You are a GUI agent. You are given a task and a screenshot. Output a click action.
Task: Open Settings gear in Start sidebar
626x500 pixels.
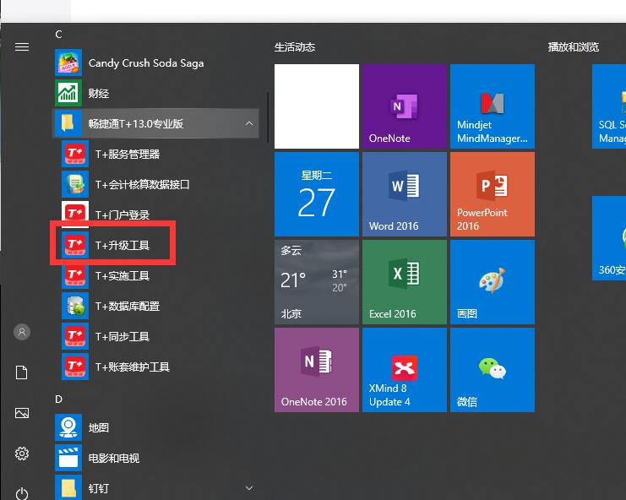22,454
